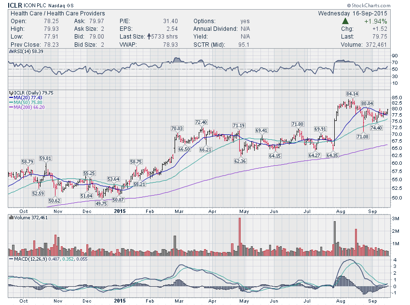Click the 55.21 price annotation
Viewport: 410px width, 305px height.
pos(139,184)
